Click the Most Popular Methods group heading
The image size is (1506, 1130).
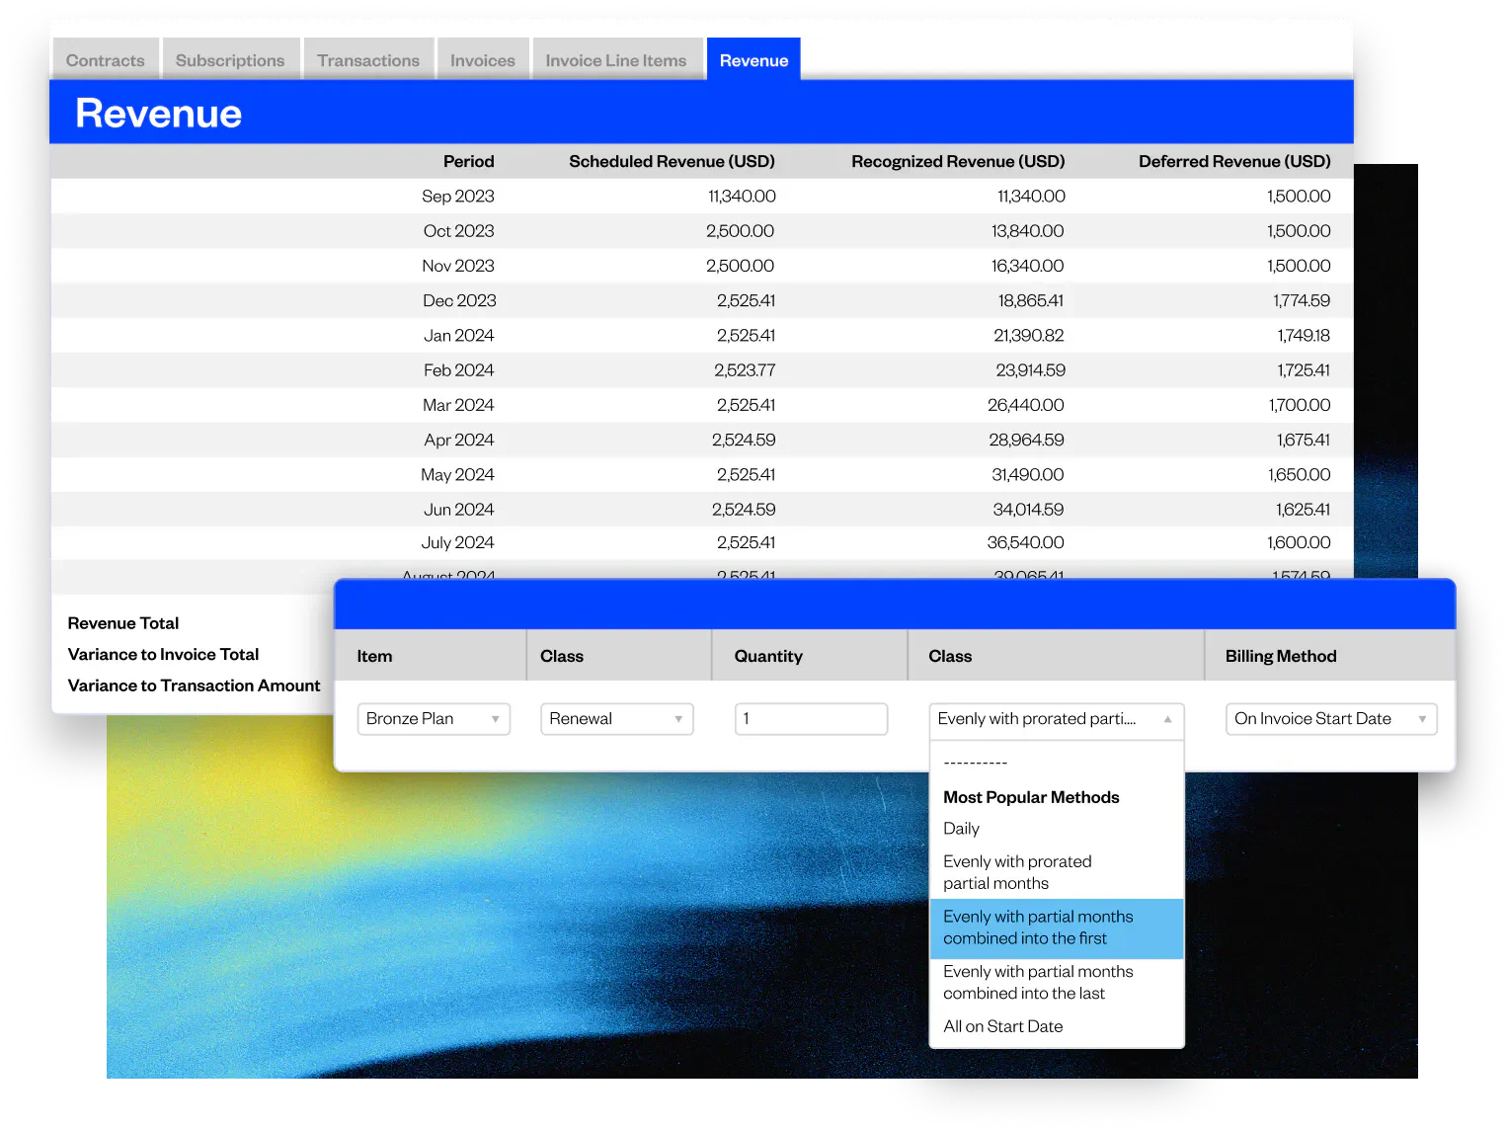click(1031, 797)
